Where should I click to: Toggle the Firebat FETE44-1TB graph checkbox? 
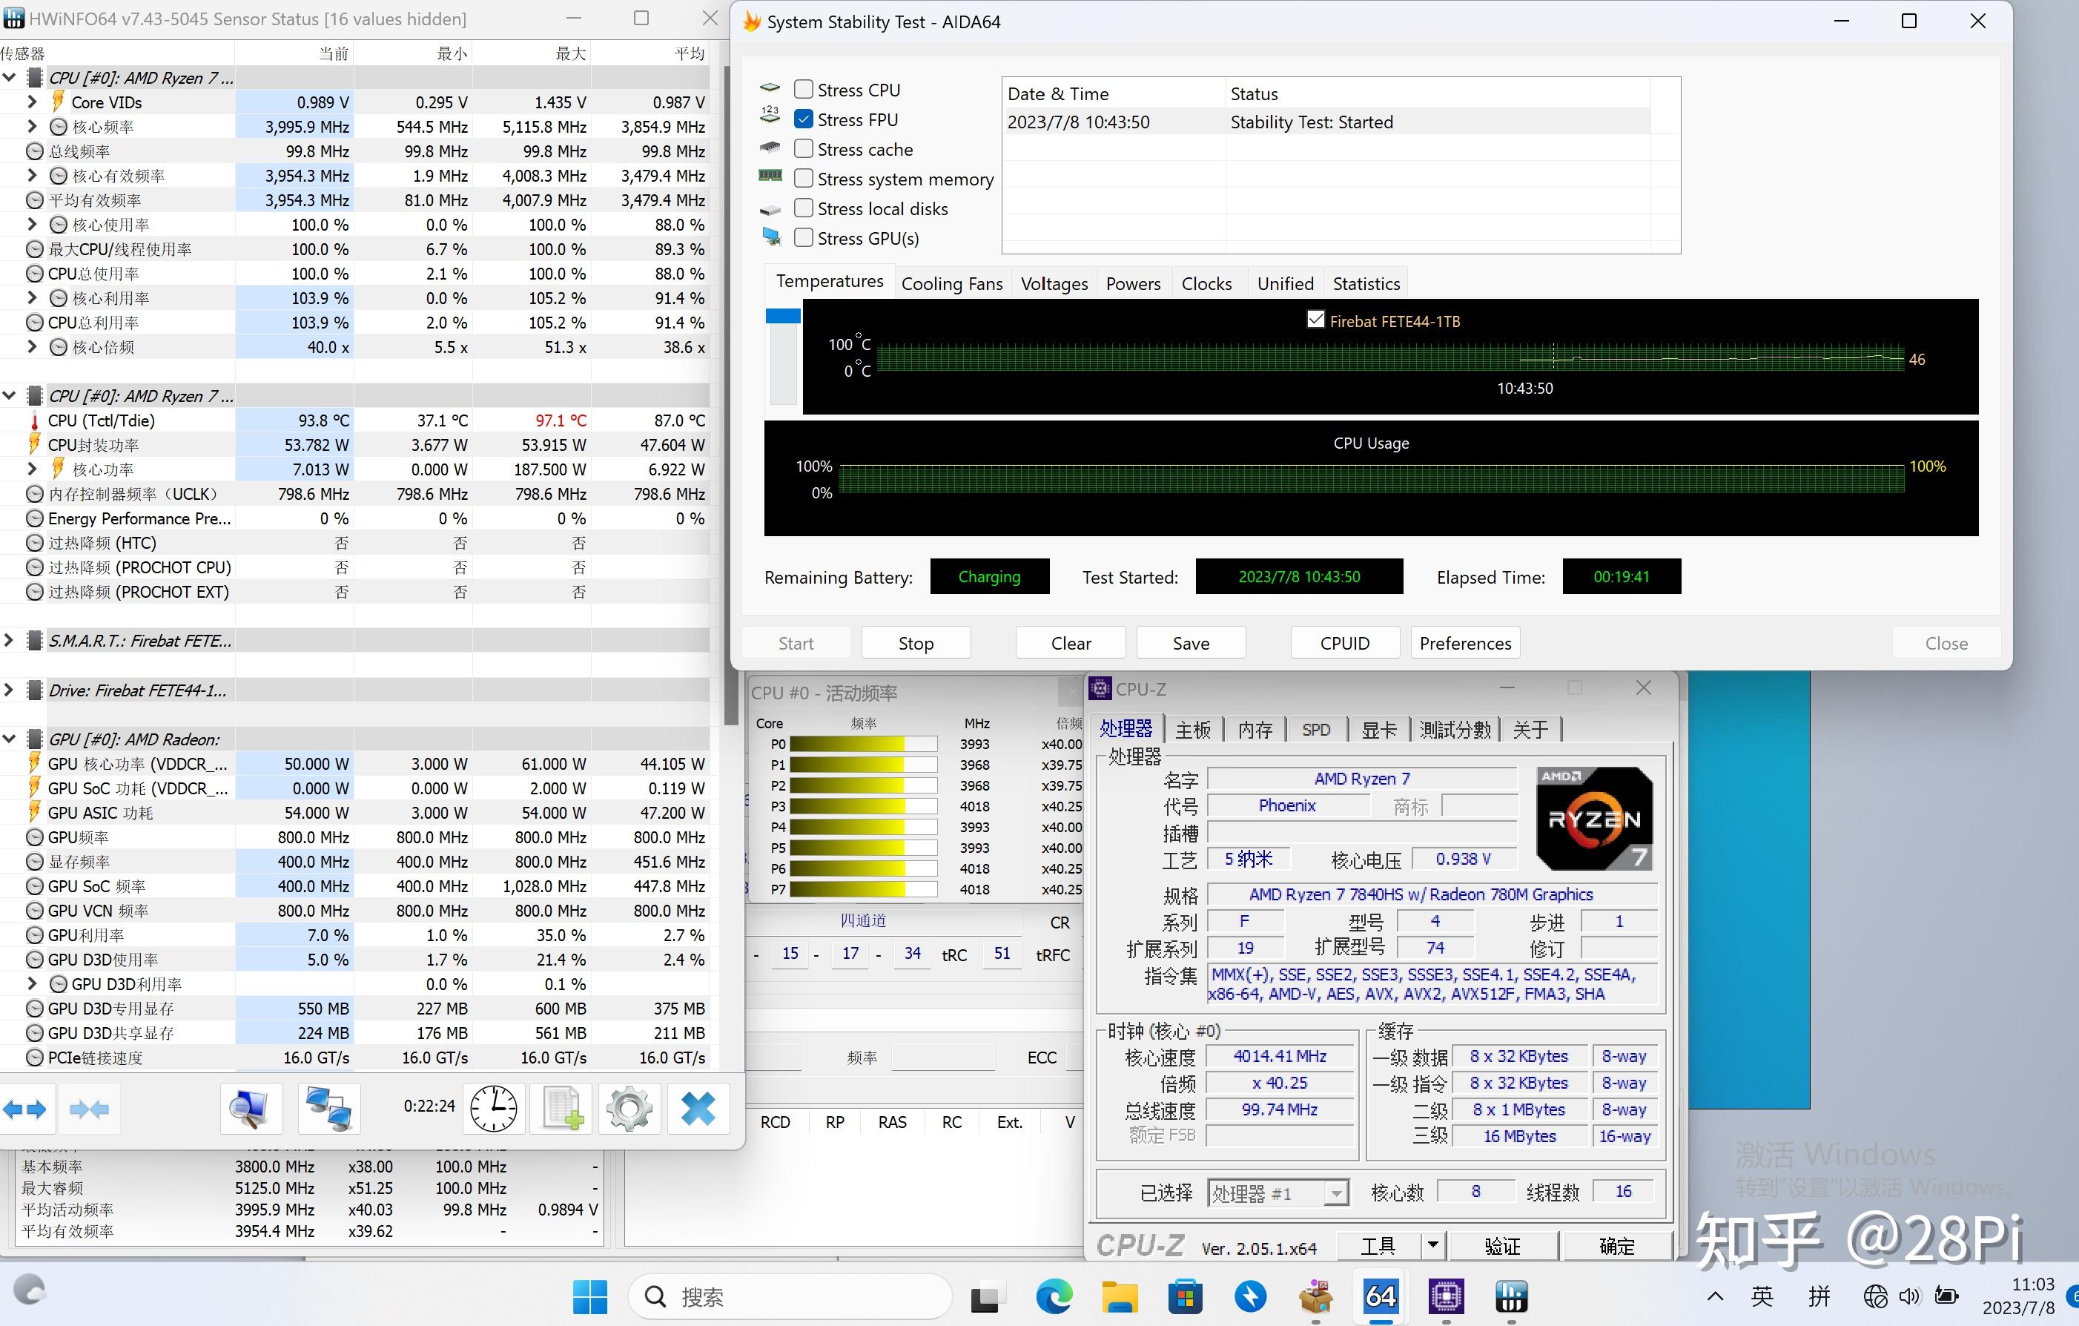click(x=1315, y=320)
